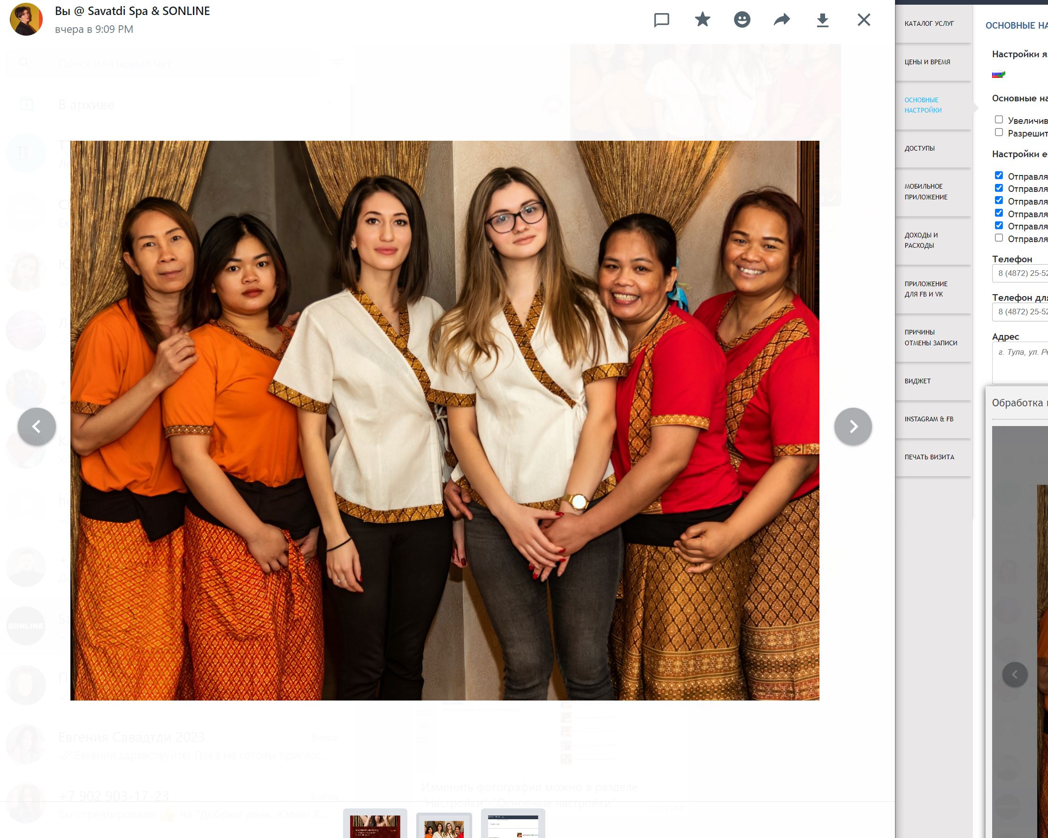The width and height of the screenshot is (1048, 838).
Task: Show previous photo with left arrow
Action: tap(37, 427)
